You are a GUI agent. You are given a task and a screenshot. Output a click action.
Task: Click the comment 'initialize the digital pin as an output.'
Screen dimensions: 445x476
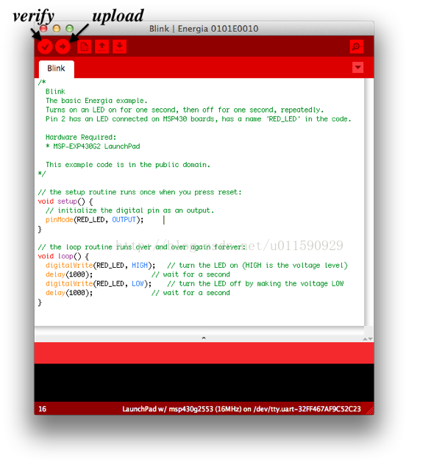pos(130,210)
